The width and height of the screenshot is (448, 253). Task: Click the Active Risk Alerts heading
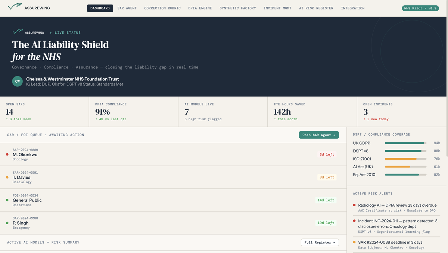point(373,194)
